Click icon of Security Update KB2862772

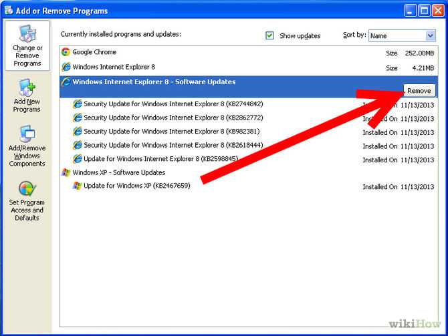[77, 118]
